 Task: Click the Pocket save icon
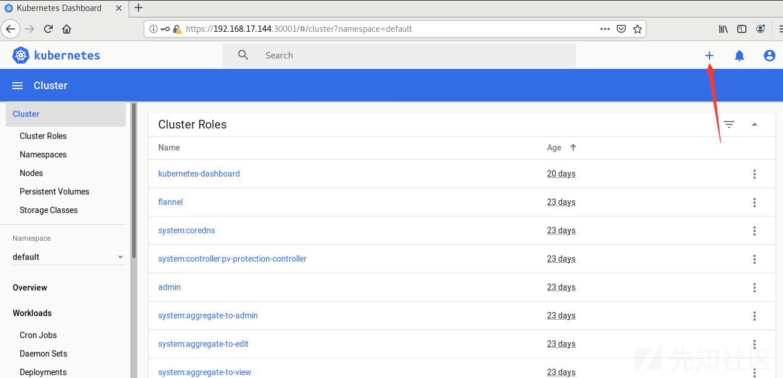pyautogui.click(x=621, y=29)
